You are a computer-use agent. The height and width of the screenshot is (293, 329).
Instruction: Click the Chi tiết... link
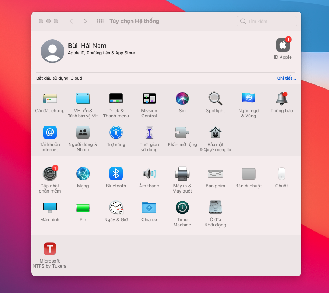287,78
